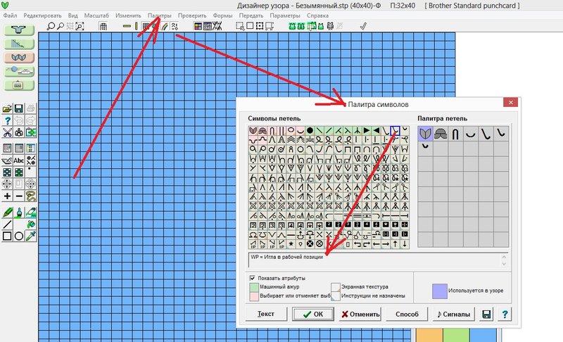563x342 pixels.
Task: Switch to the stitch designer section (knit stitches button)
Action: (x=19, y=58)
